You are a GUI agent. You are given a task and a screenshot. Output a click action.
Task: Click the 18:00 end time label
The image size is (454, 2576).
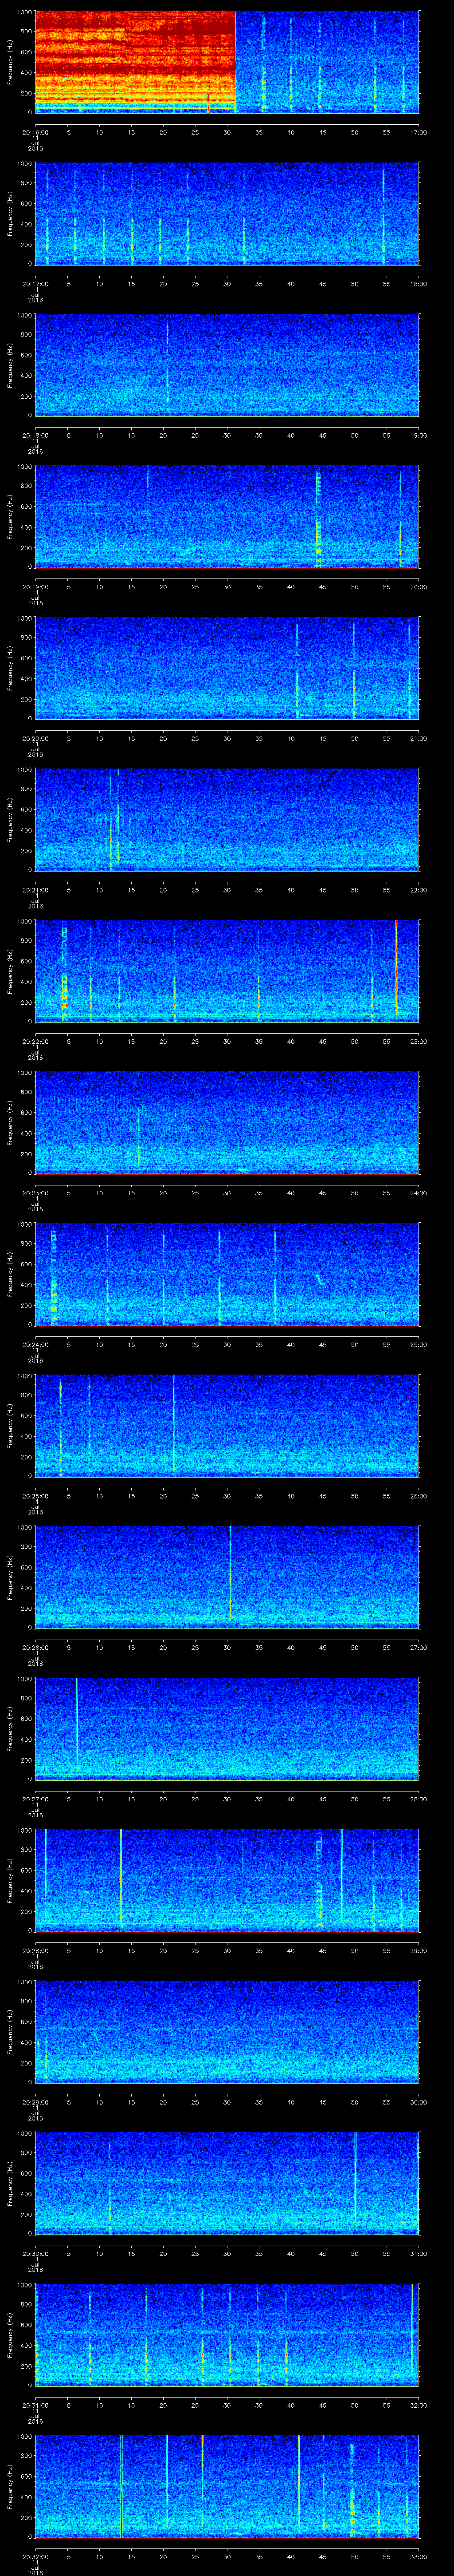(x=418, y=284)
